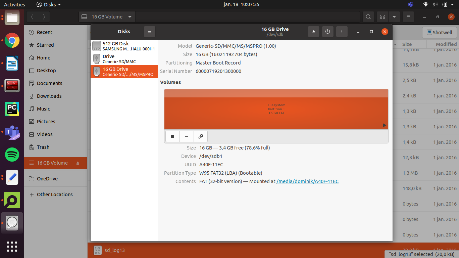Click the Shotwell button

(440, 33)
